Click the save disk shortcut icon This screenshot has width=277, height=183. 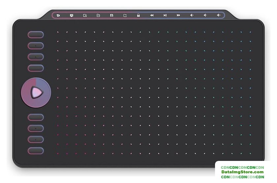[x=111, y=15]
